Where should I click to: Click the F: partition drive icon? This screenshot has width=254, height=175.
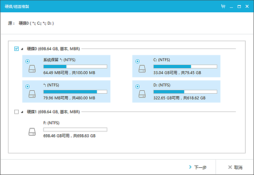click(32, 133)
